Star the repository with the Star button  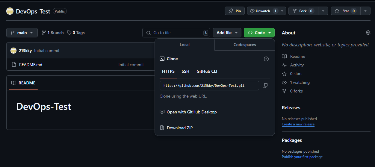pos(345,11)
